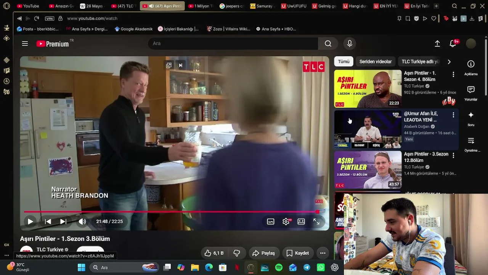This screenshot has width=488, height=275.
Task: Save video with the Kaydet button
Action: pyautogui.click(x=298, y=253)
